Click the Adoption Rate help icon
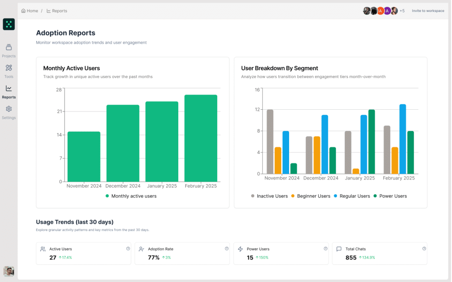 tap(227, 248)
